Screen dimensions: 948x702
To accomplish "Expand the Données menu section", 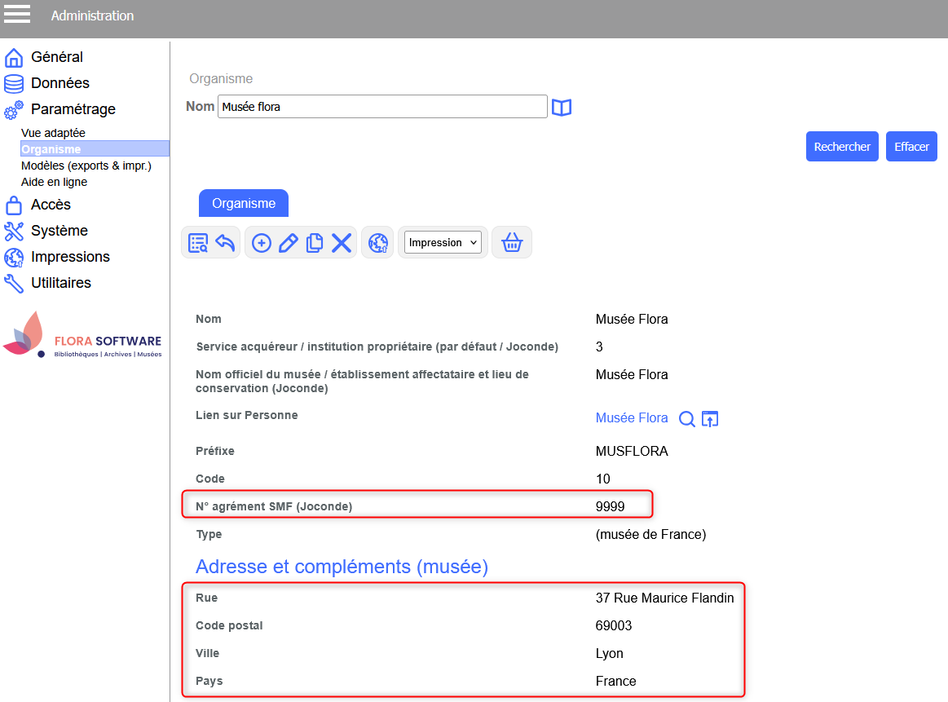I will point(60,83).
